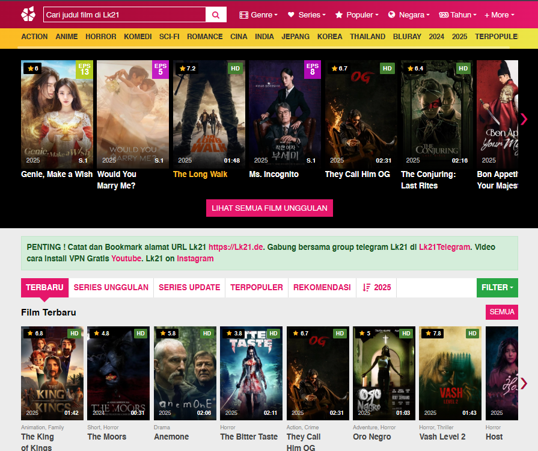Open the Genre dropdown menu
This screenshot has width=538, height=451.
[x=258, y=14]
